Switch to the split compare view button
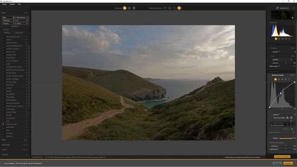The width and height of the screenshot is (297, 167). click(x=129, y=8)
